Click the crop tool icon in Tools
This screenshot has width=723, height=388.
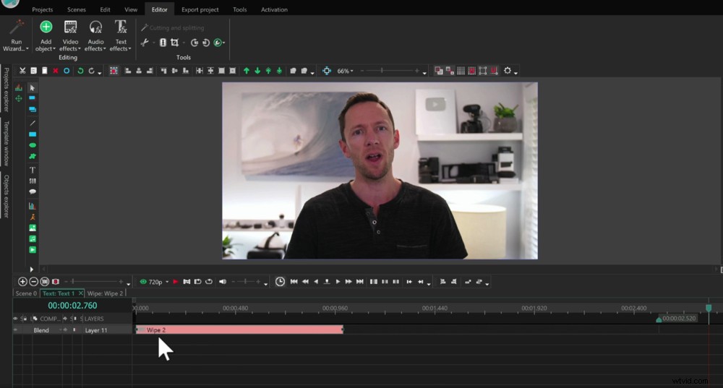coord(174,43)
